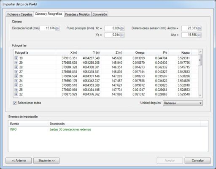Viewport: 216px width, 169px height.
Task: Click the Omega column header
Action: point(135,52)
